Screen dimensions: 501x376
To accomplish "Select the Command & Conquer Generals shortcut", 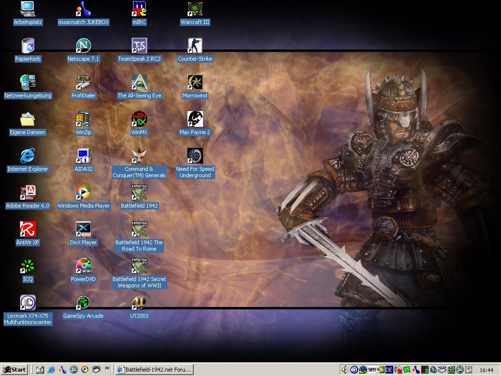I will click(139, 163).
